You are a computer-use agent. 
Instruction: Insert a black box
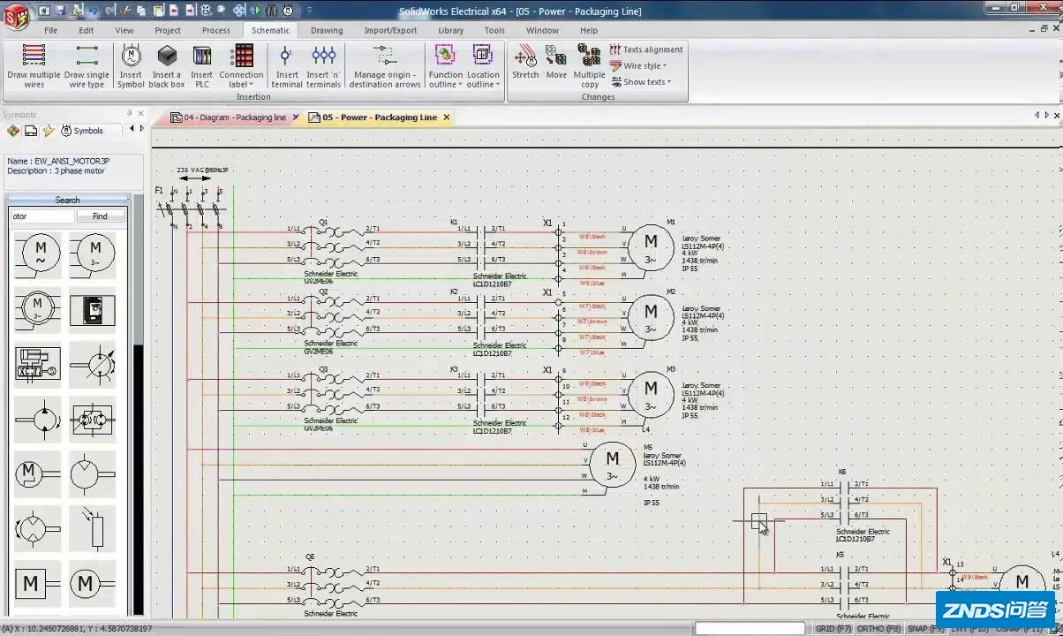(166, 66)
